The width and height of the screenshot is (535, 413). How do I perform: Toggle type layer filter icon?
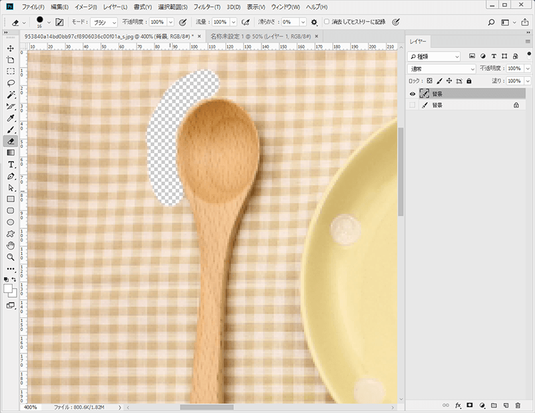tap(494, 56)
